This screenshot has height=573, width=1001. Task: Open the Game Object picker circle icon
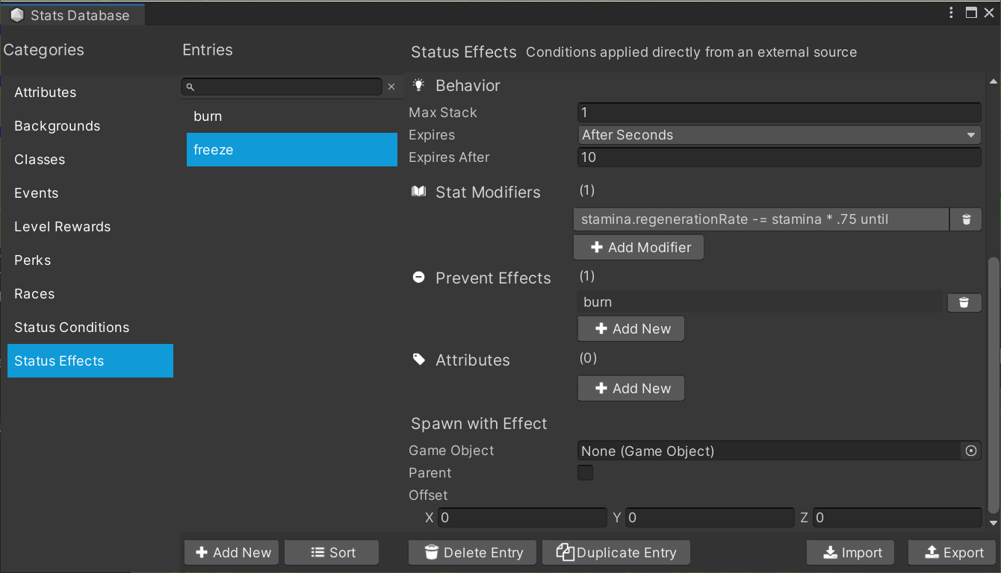[x=970, y=451]
